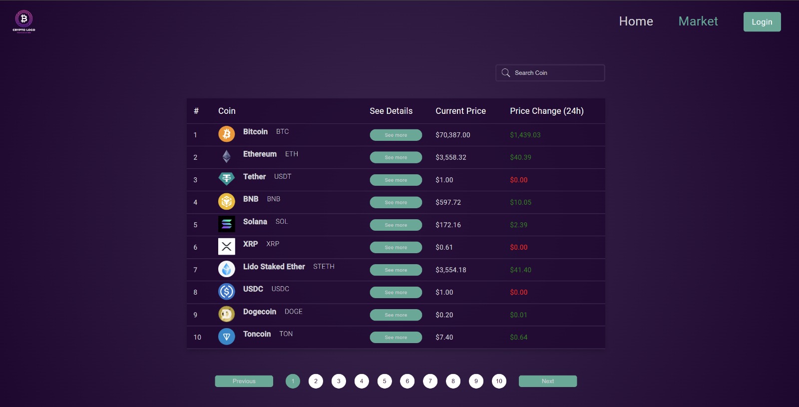See more details for Bitcoin
The width and height of the screenshot is (799, 407).
396,135
